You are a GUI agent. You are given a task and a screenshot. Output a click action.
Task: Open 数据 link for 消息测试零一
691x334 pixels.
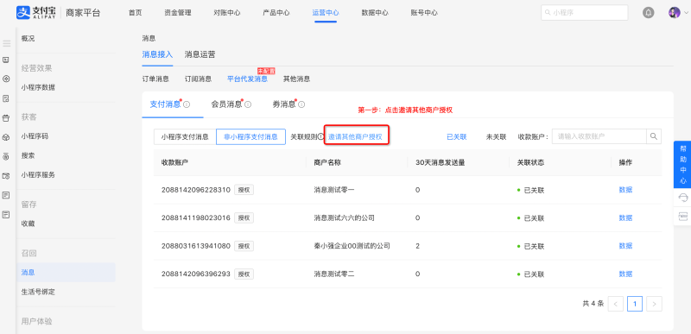(625, 190)
